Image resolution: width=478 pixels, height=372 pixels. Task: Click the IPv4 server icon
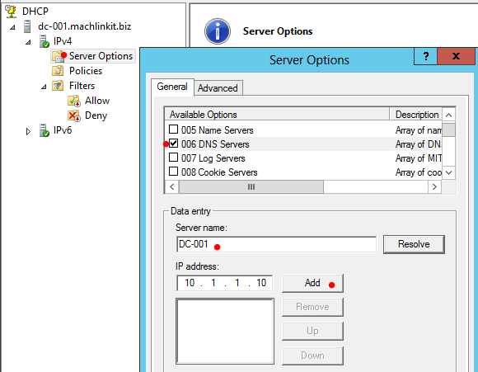[44, 41]
